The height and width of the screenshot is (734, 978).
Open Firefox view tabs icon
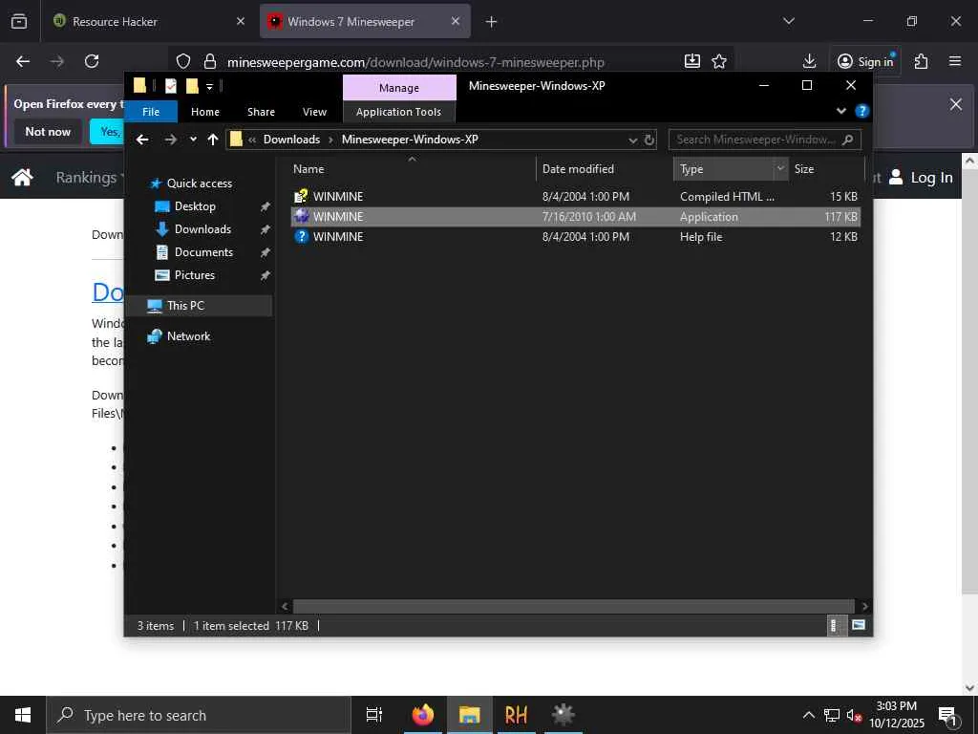point(19,22)
